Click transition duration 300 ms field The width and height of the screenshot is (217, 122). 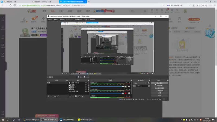point(142,86)
